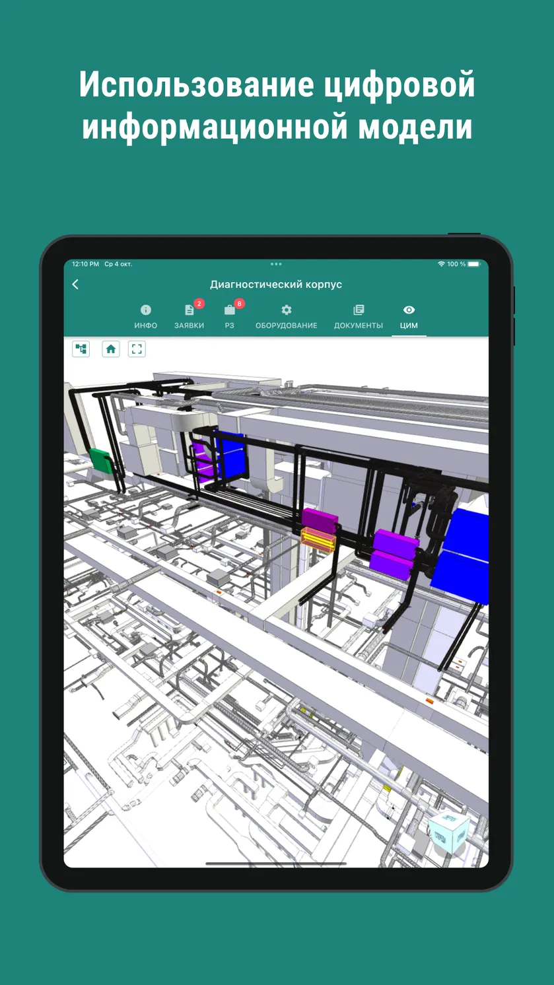Open the ДОКУМЕНТЫ tab

[359, 317]
